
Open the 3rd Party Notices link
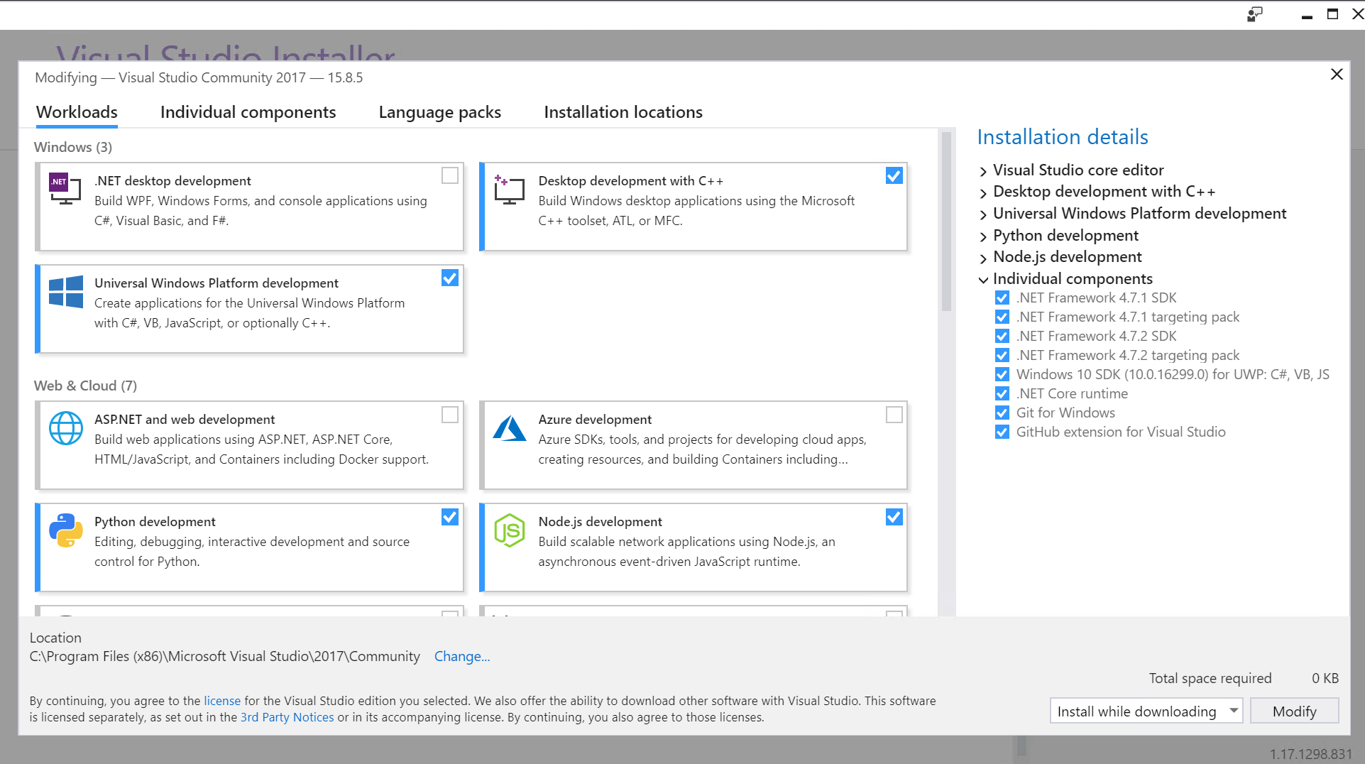click(x=287, y=717)
